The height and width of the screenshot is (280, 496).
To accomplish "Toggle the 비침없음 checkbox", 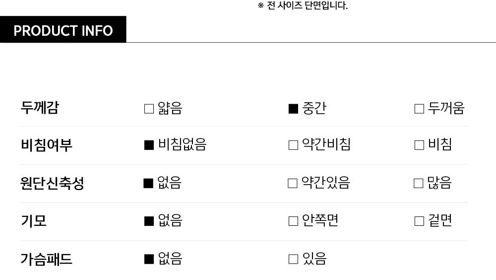I will [149, 145].
